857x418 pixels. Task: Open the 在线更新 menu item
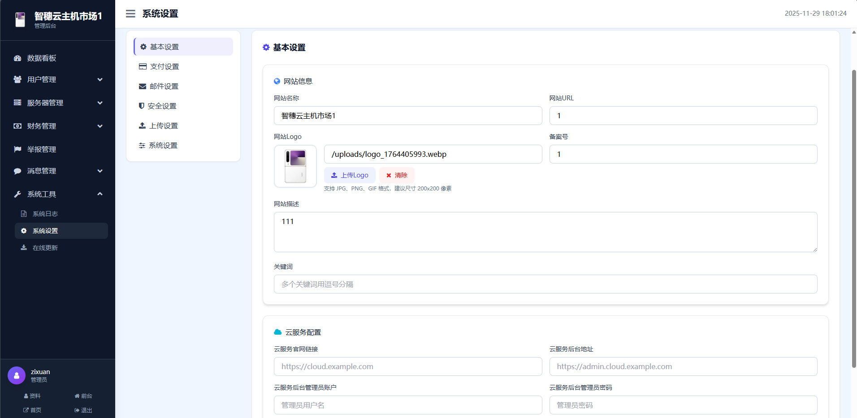(x=45, y=248)
